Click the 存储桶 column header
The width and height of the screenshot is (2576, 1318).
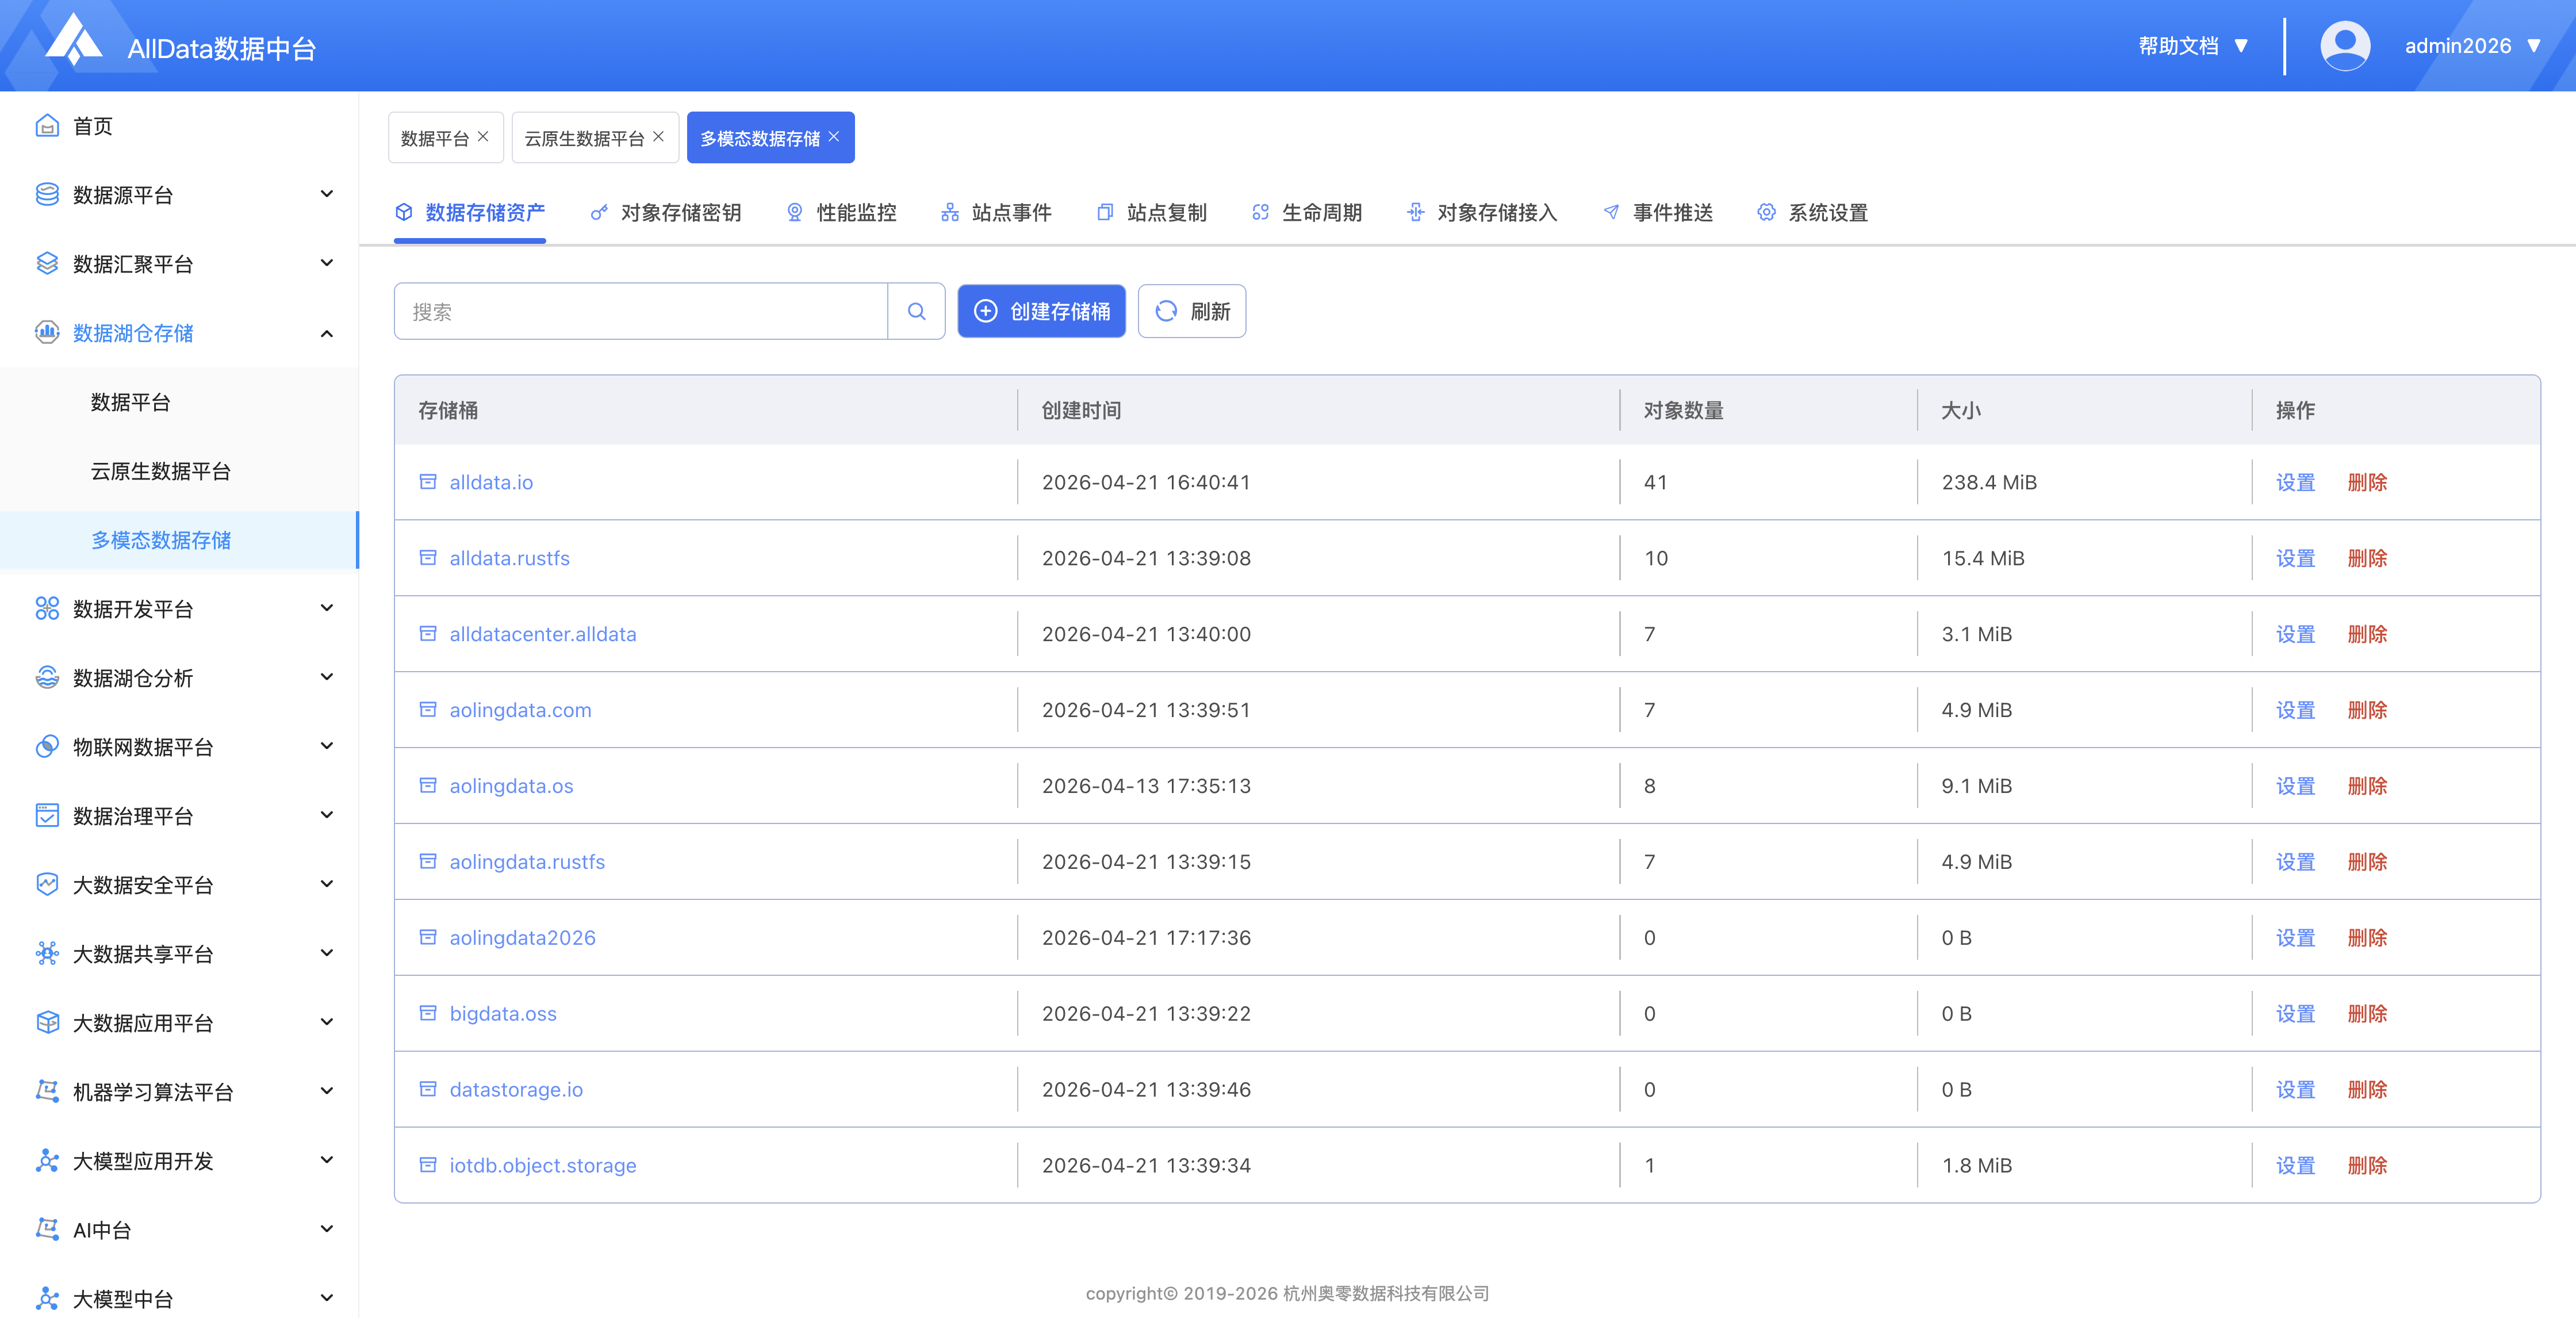[x=448, y=410]
